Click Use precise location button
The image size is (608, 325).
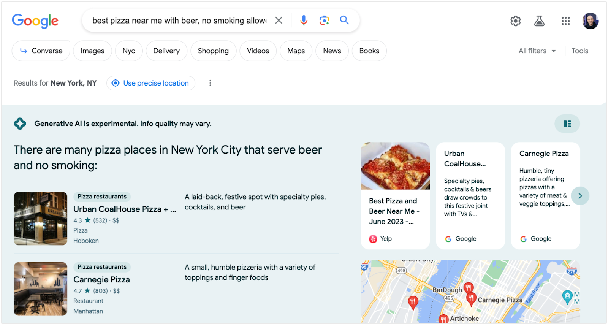[151, 83]
